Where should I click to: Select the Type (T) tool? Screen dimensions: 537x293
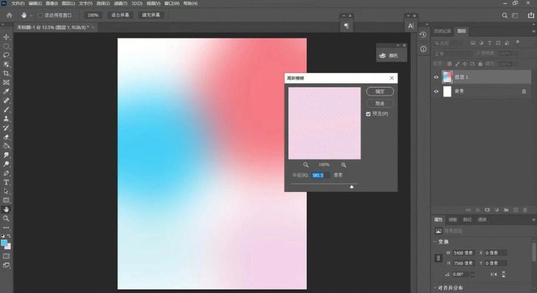pyautogui.click(x=6, y=182)
